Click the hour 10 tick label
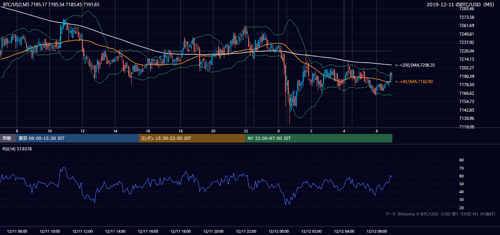The height and width of the screenshot is (235, 500). coord(50,131)
